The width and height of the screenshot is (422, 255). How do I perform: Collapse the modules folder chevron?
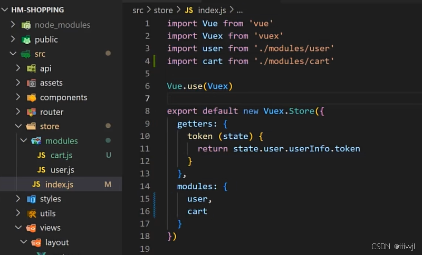point(24,140)
